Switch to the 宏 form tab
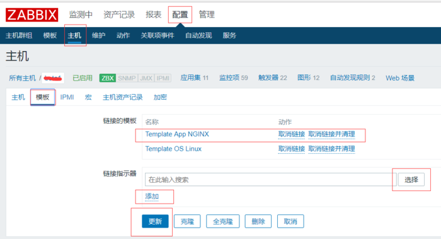Screen dimensions: 441x239 [x=88, y=97]
